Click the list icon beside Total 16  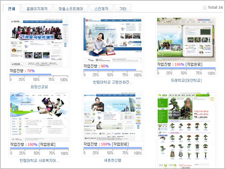(x=205, y=7)
